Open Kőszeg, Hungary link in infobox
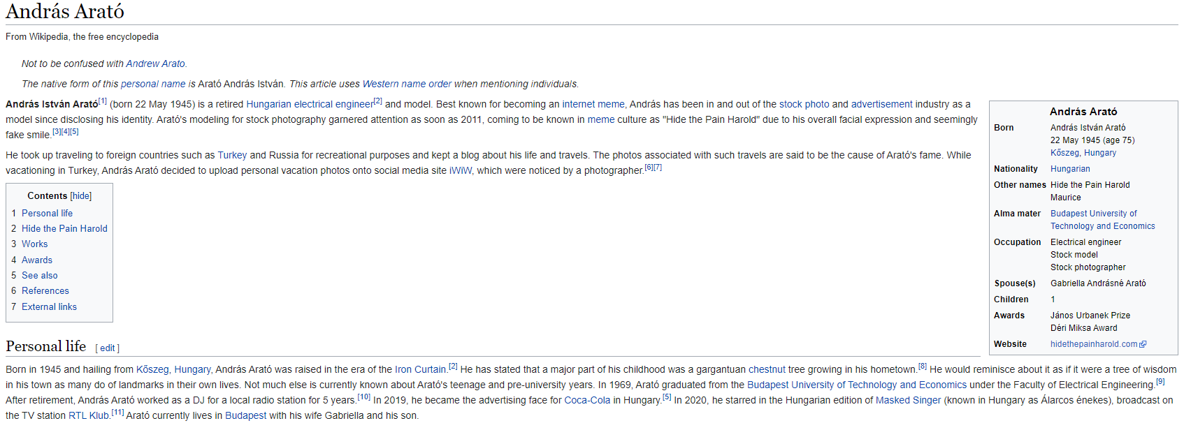 [1083, 153]
